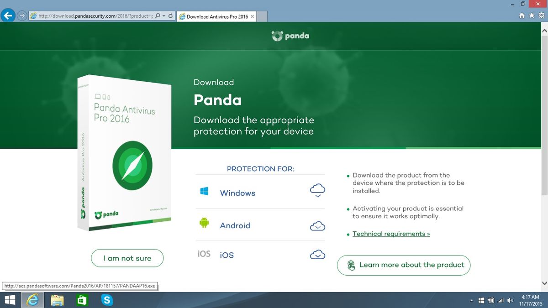Refresh the page with reload icon
The height and width of the screenshot is (308, 548).
pyautogui.click(x=170, y=16)
